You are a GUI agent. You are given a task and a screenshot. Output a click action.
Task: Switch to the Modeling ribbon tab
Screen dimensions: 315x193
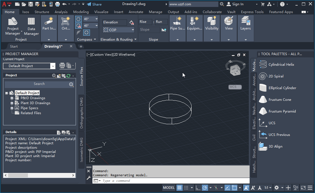click(81, 12)
